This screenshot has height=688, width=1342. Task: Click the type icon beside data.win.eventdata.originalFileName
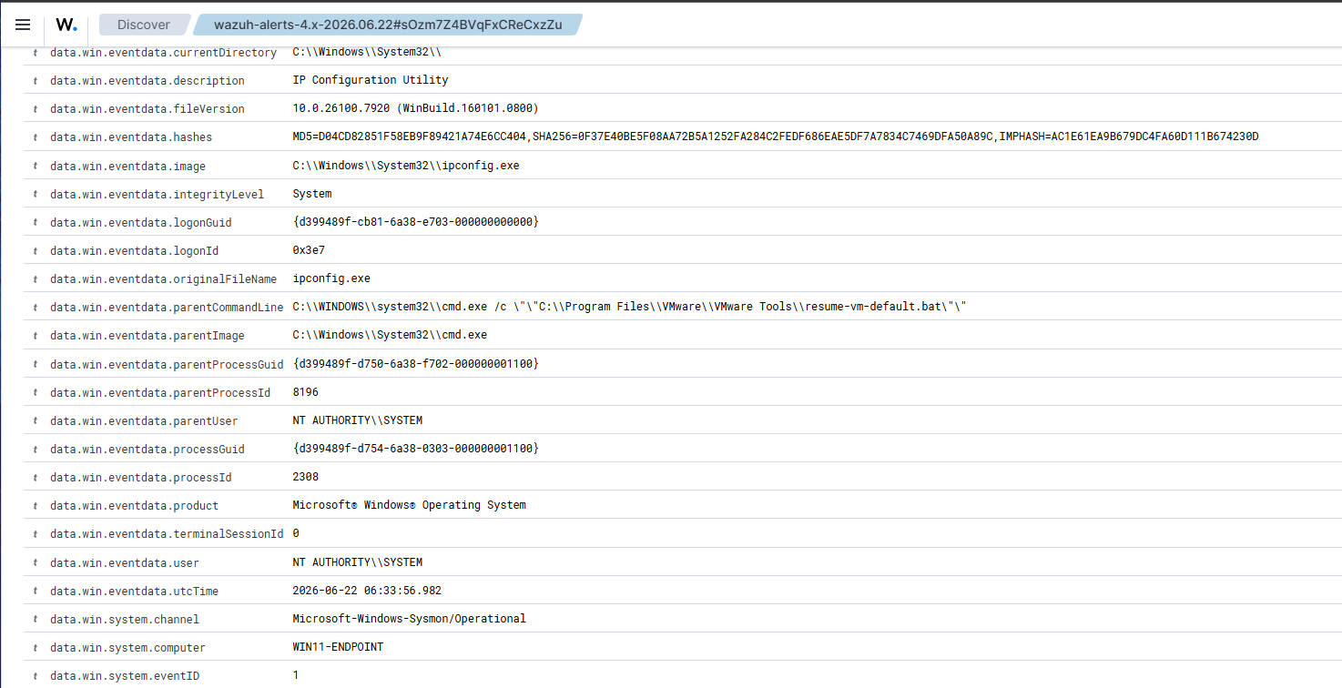coord(35,279)
